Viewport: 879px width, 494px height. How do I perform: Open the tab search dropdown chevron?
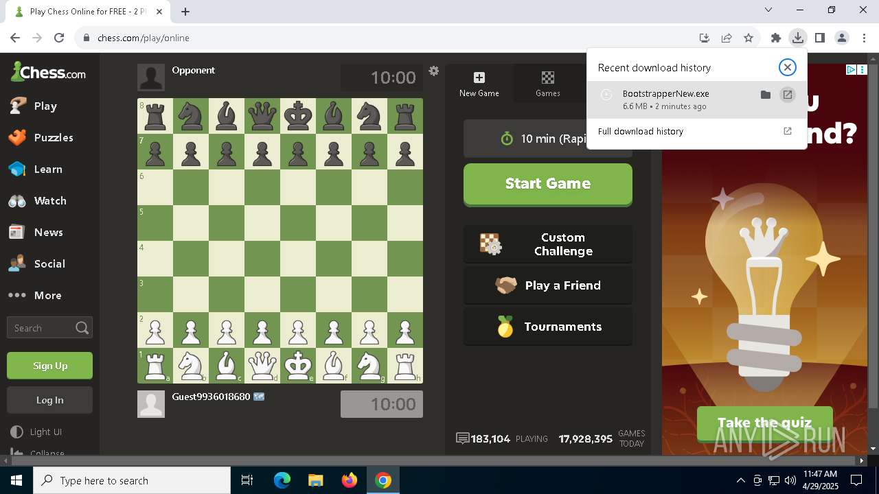pyautogui.click(x=768, y=10)
